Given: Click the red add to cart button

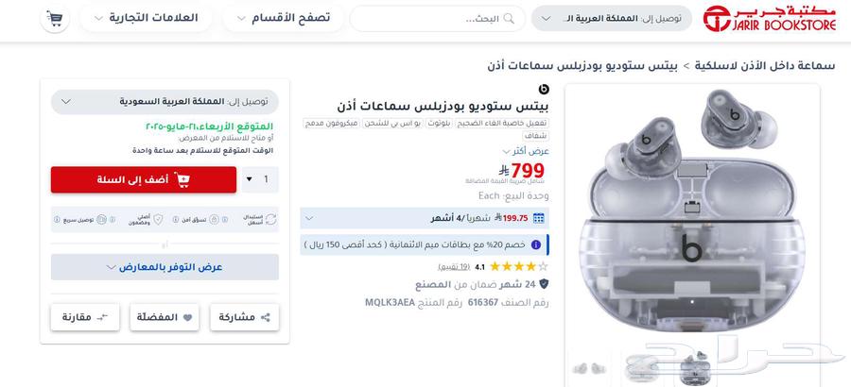Looking at the screenshot, I should 144,179.
